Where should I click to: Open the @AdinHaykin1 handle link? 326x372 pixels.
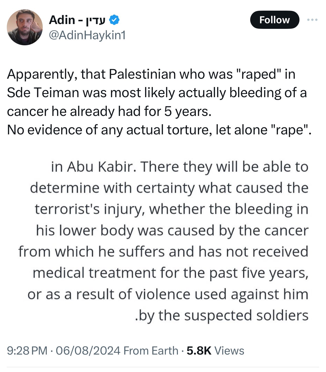[87, 35]
